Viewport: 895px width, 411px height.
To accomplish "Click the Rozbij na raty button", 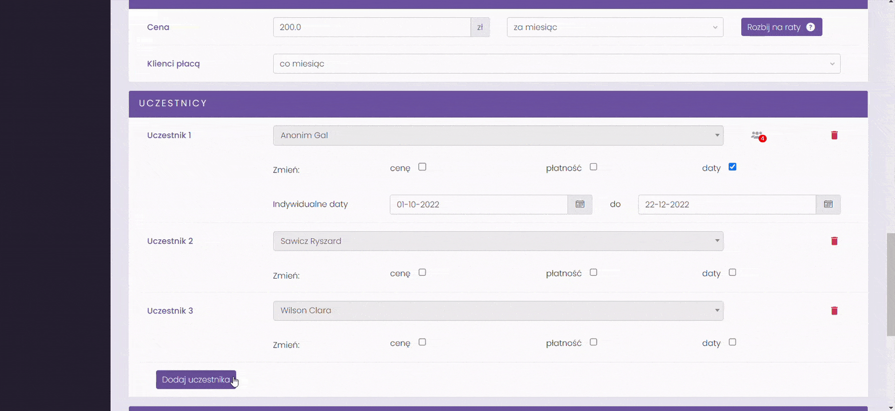I will coord(781,27).
